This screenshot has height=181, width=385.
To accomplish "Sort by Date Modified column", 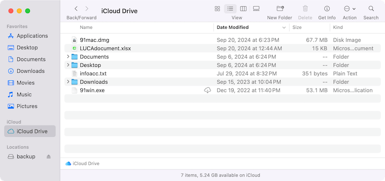I will click(x=232, y=27).
